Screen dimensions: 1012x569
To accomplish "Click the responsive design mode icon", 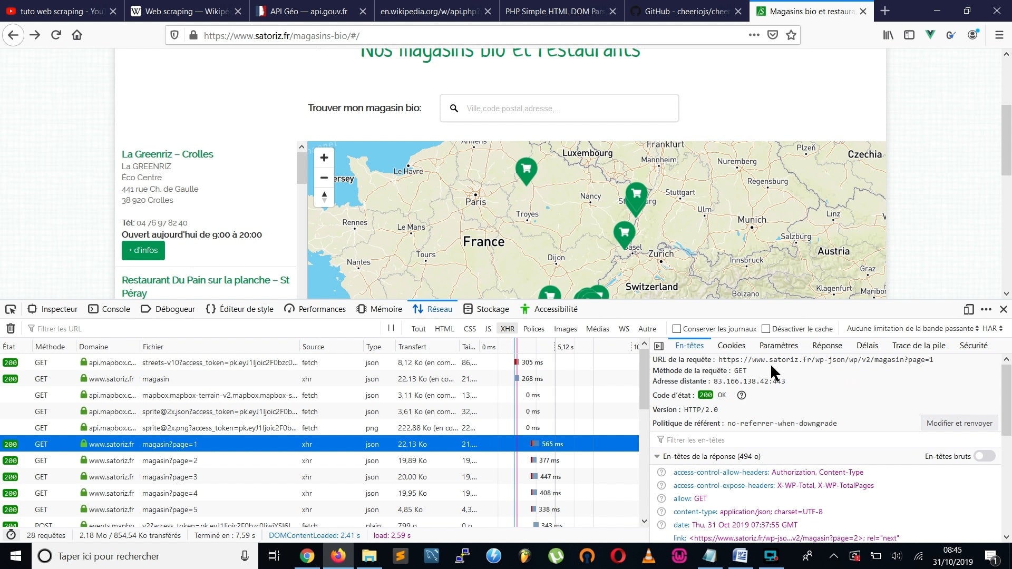I will [968, 309].
